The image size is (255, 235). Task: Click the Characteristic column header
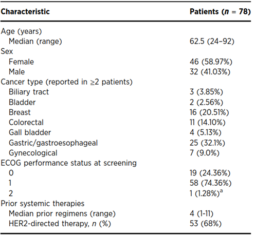25,12
